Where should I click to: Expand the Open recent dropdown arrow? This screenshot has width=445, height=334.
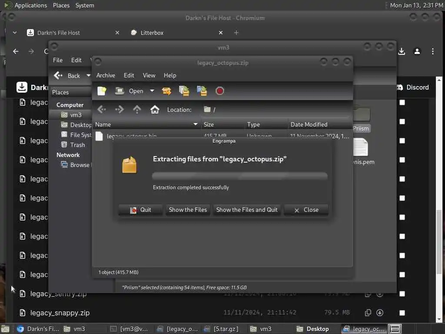pyautogui.click(x=152, y=91)
